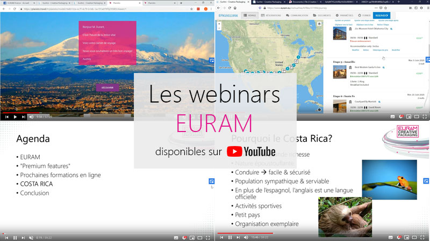Viewport: 430px width, 241px height.
Task: Go back in the Firefox toolbar
Action: click(219, 8)
